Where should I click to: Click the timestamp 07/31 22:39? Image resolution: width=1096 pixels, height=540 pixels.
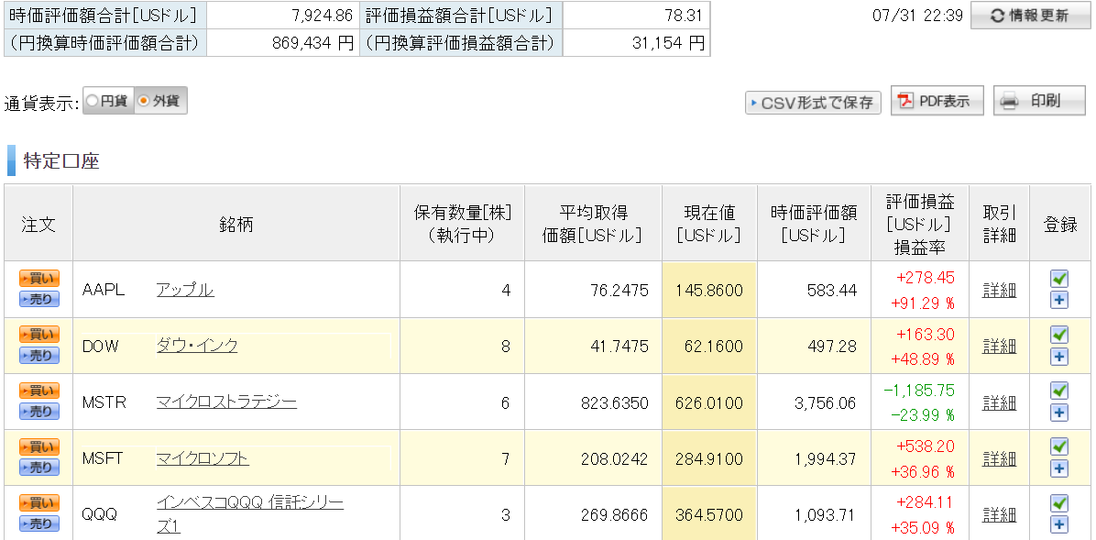click(917, 16)
